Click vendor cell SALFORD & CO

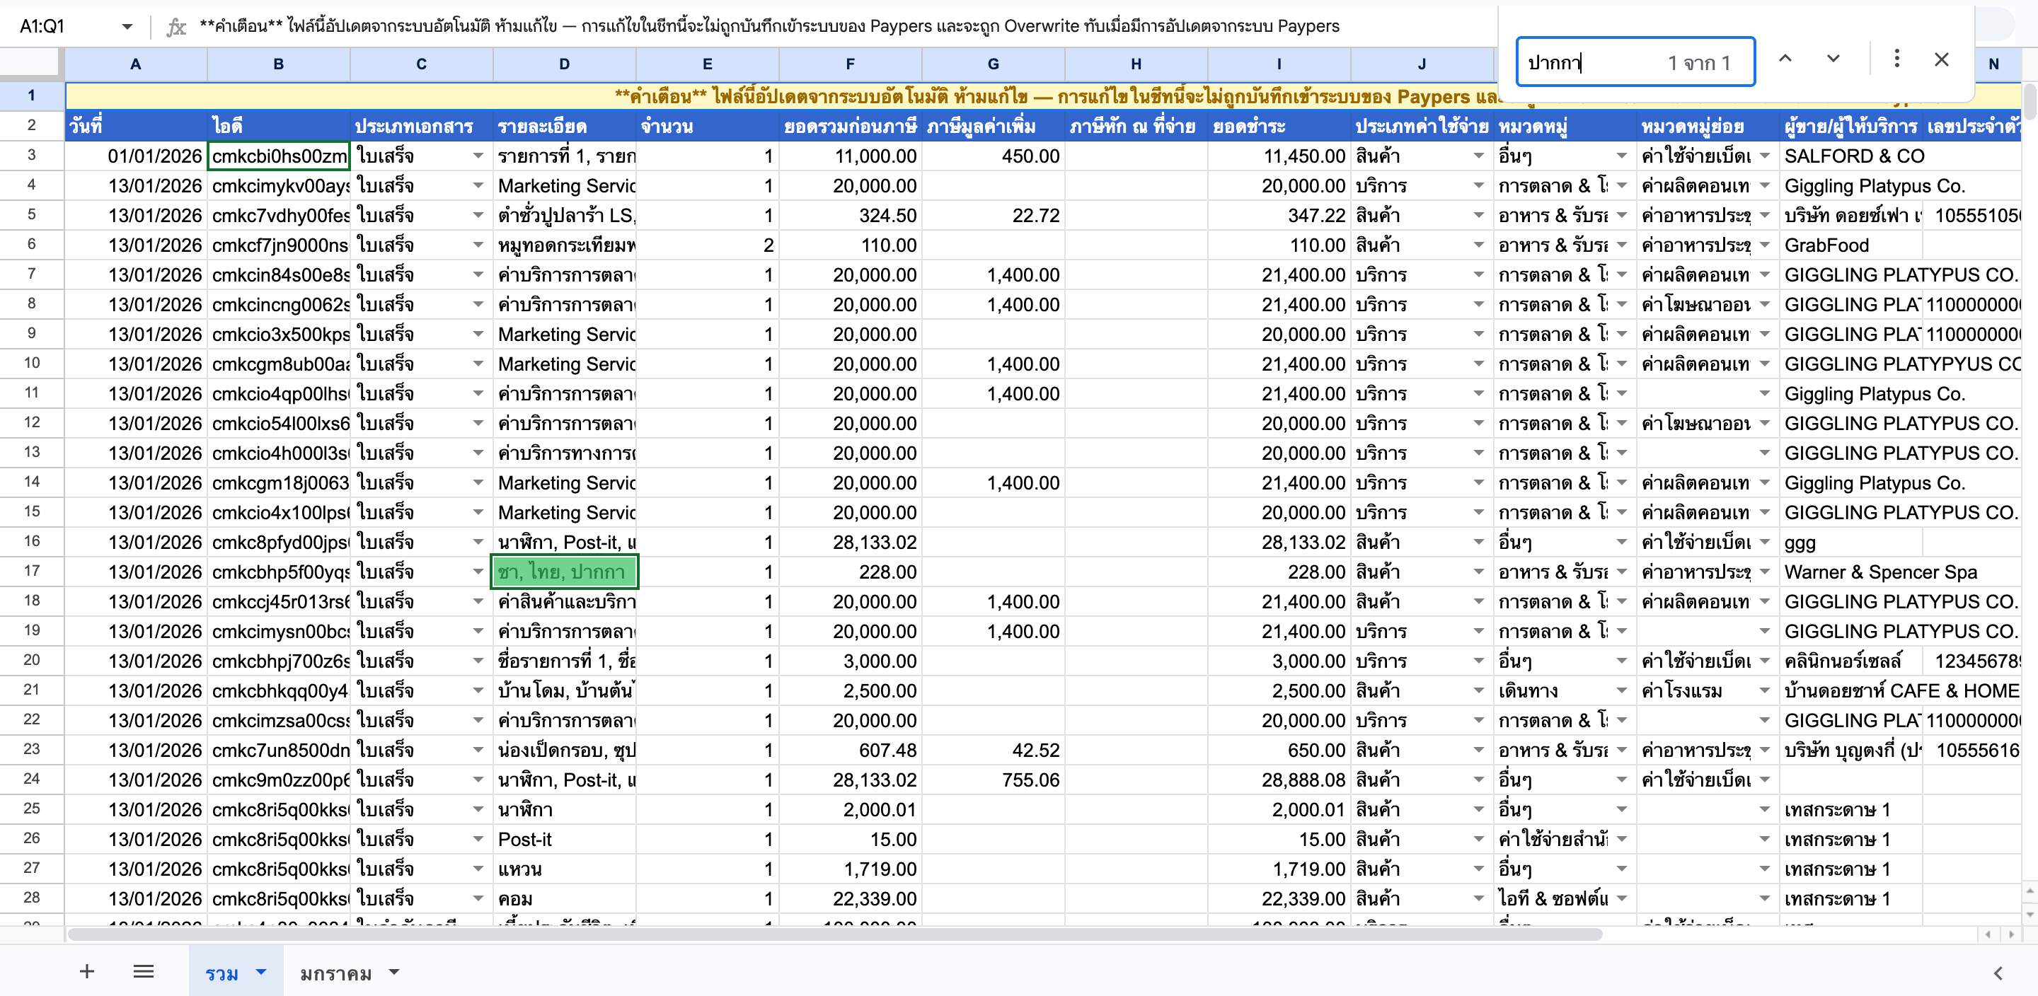pos(1855,156)
